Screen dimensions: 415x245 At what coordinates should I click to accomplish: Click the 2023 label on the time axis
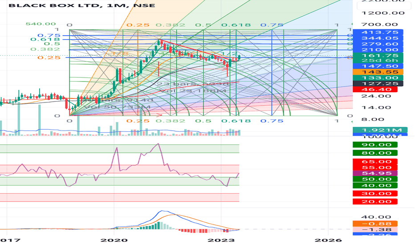tap(221, 241)
